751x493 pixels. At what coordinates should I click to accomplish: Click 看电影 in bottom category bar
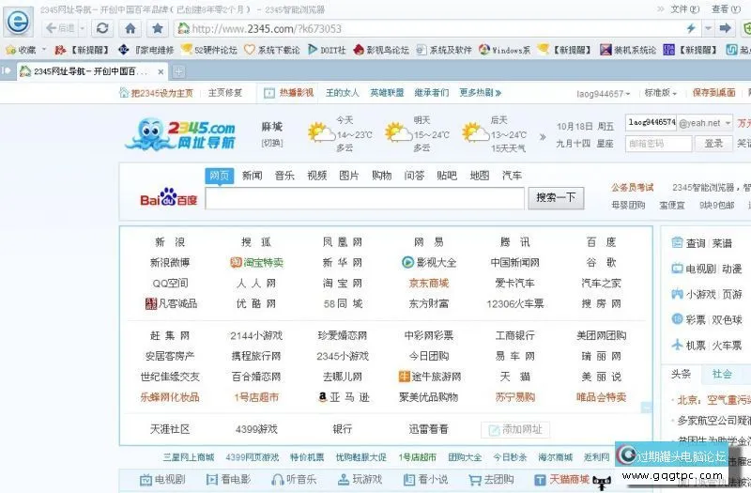[228, 479]
